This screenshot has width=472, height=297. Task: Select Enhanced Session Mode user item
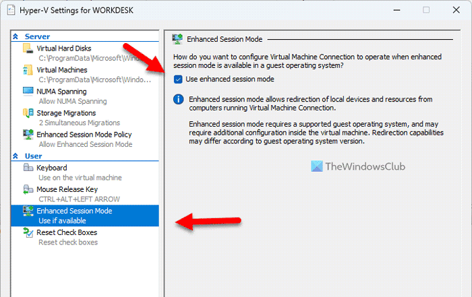[85, 216]
